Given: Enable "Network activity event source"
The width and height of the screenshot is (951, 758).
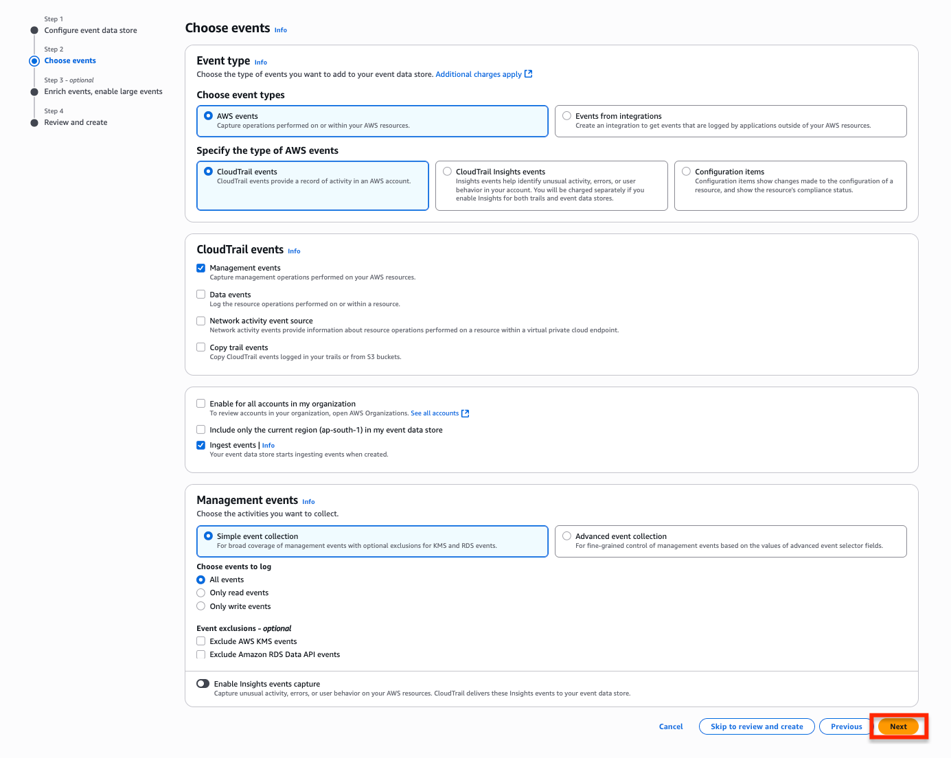Looking at the screenshot, I should [200, 321].
